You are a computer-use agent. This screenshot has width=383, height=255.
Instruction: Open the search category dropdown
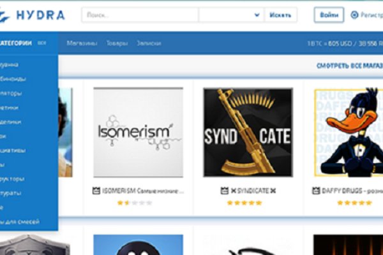(x=230, y=15)
